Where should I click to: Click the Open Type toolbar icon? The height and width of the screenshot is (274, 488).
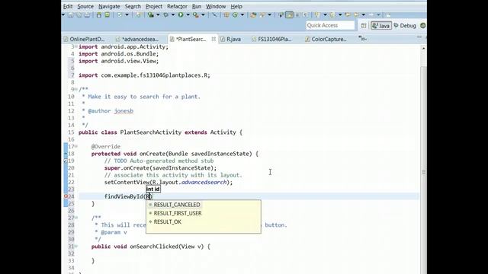(253, 15)
